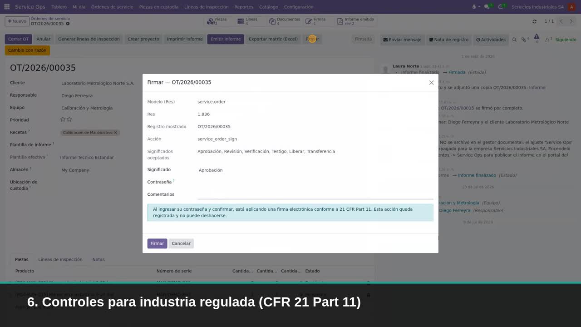Click the chatter search magnifier icon

coord(514,40)
